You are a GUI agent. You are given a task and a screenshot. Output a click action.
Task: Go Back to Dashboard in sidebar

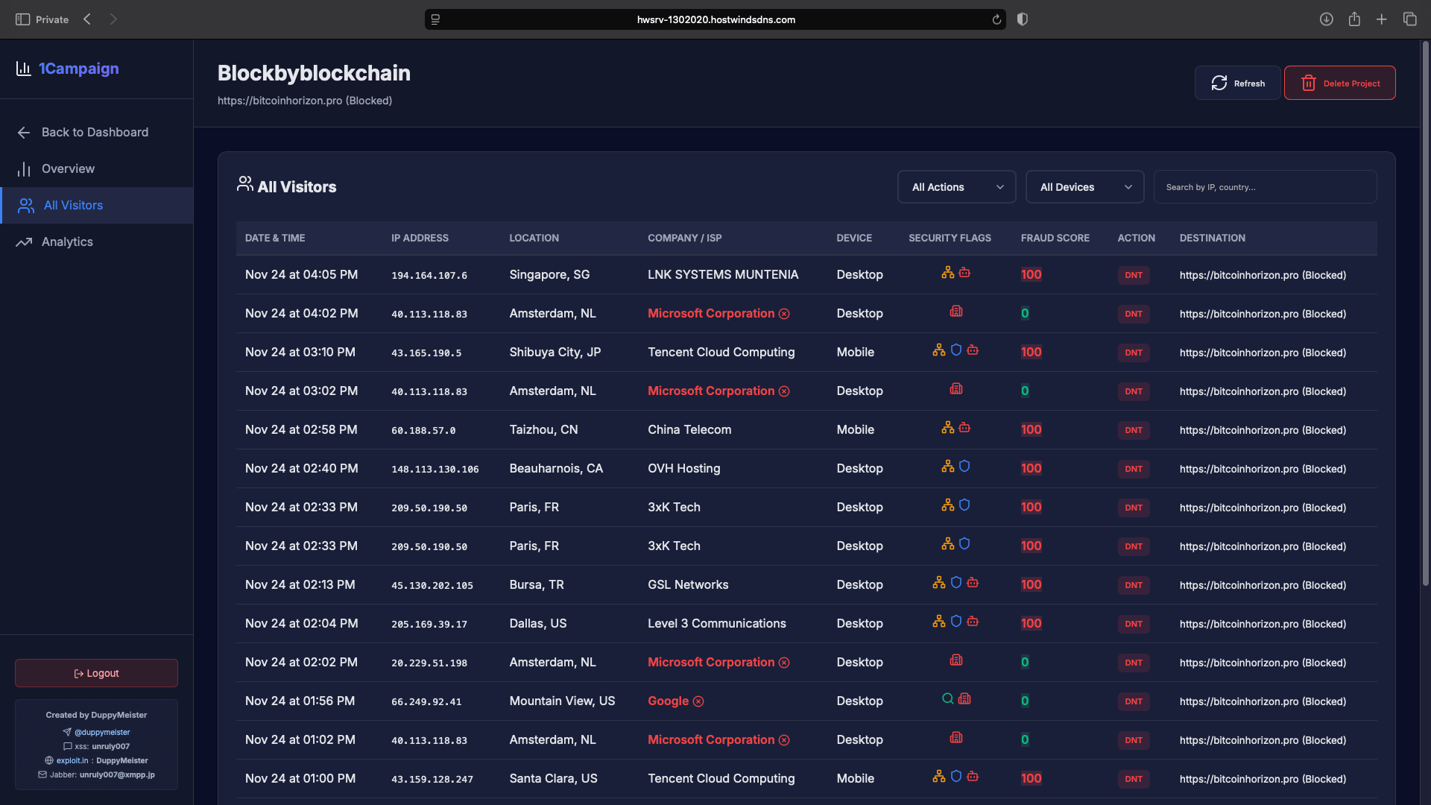pos(95,132)
